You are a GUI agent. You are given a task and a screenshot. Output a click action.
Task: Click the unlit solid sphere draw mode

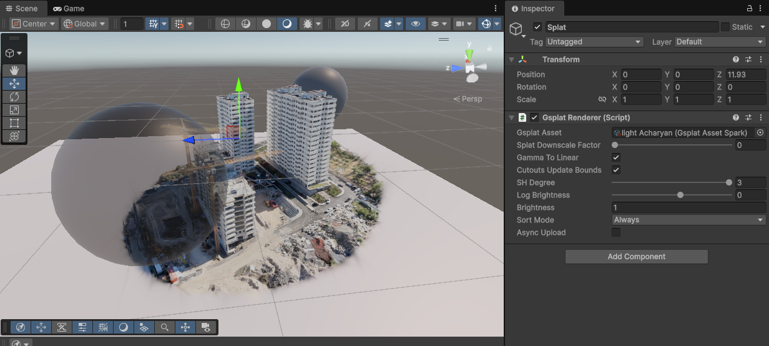[x=267, y=24]
